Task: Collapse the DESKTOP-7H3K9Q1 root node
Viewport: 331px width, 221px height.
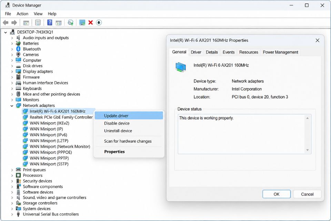Action: coord(6,32)
